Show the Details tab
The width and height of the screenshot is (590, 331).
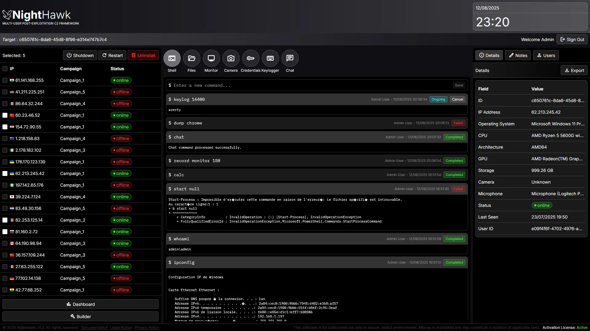pyautogui.click(x=489, y=55)
